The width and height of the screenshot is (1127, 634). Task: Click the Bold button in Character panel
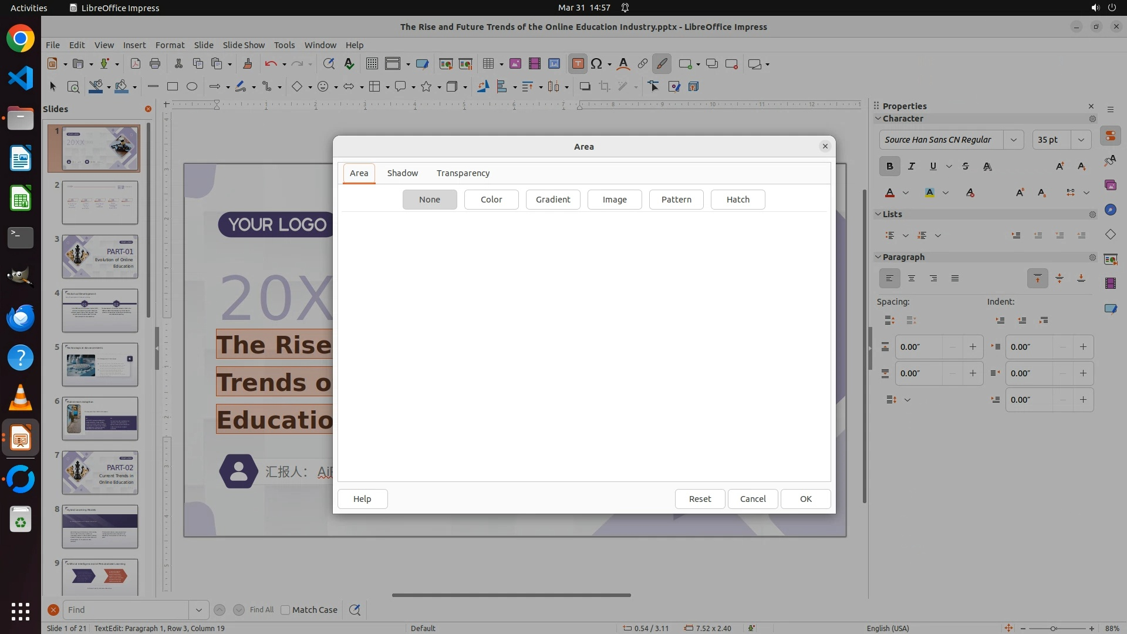click(889, 166)
